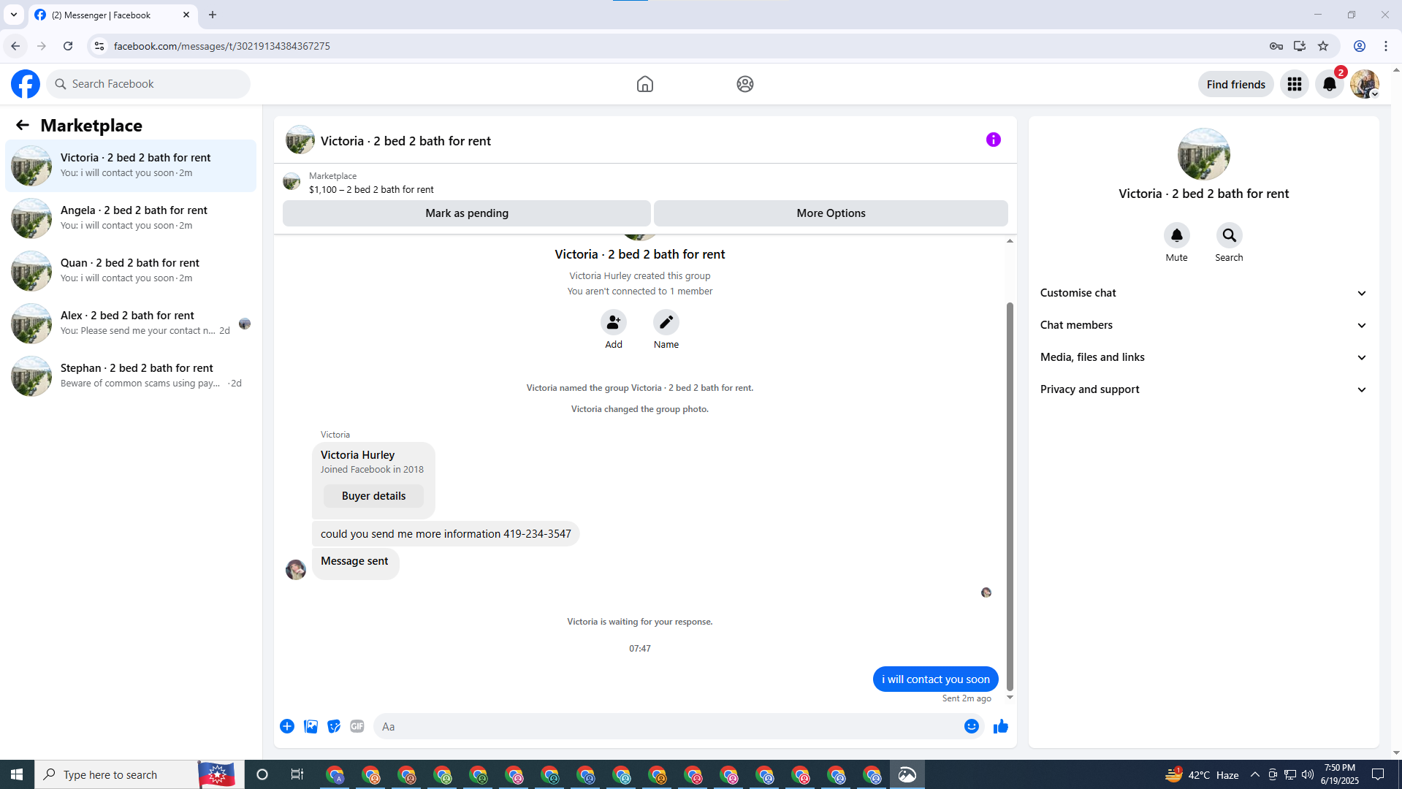Close the Messenger browser tab
The width and height of the screenshot is (1402, 789).
click(x=186, y=15)
